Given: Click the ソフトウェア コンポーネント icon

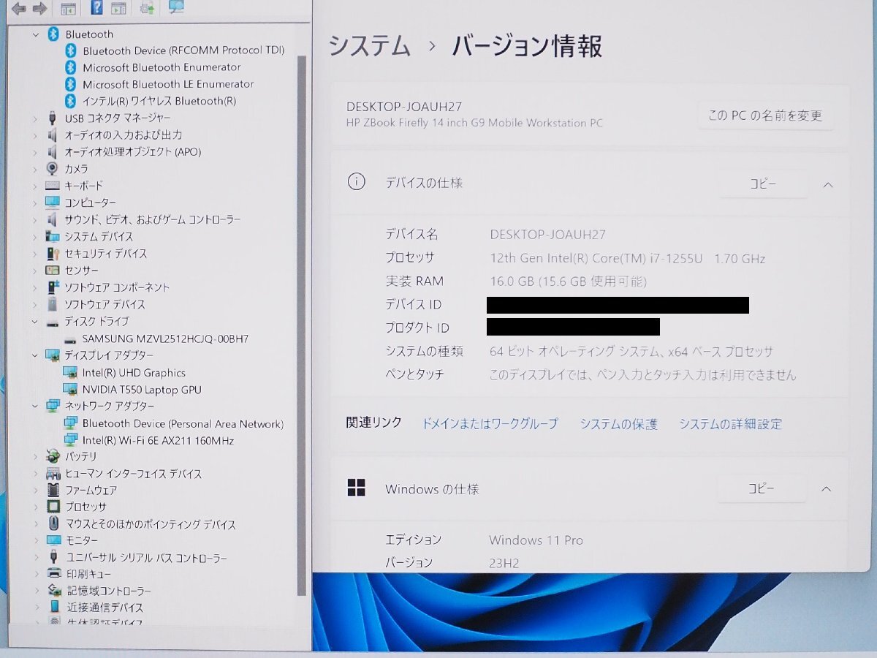Looking at the screenshot, I should pyautogui.click(x=53, y=287).
